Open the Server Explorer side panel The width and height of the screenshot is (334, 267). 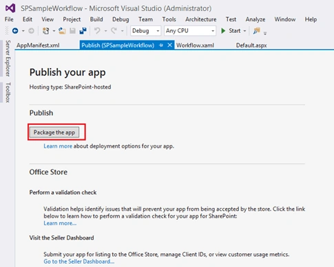pyautogui.click(x=8, y=58)
